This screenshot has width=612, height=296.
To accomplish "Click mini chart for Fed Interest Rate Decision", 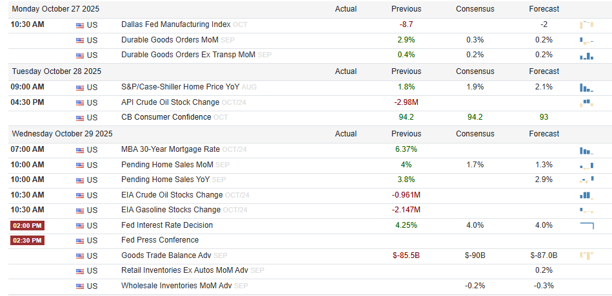I will [x=586, y=225].
